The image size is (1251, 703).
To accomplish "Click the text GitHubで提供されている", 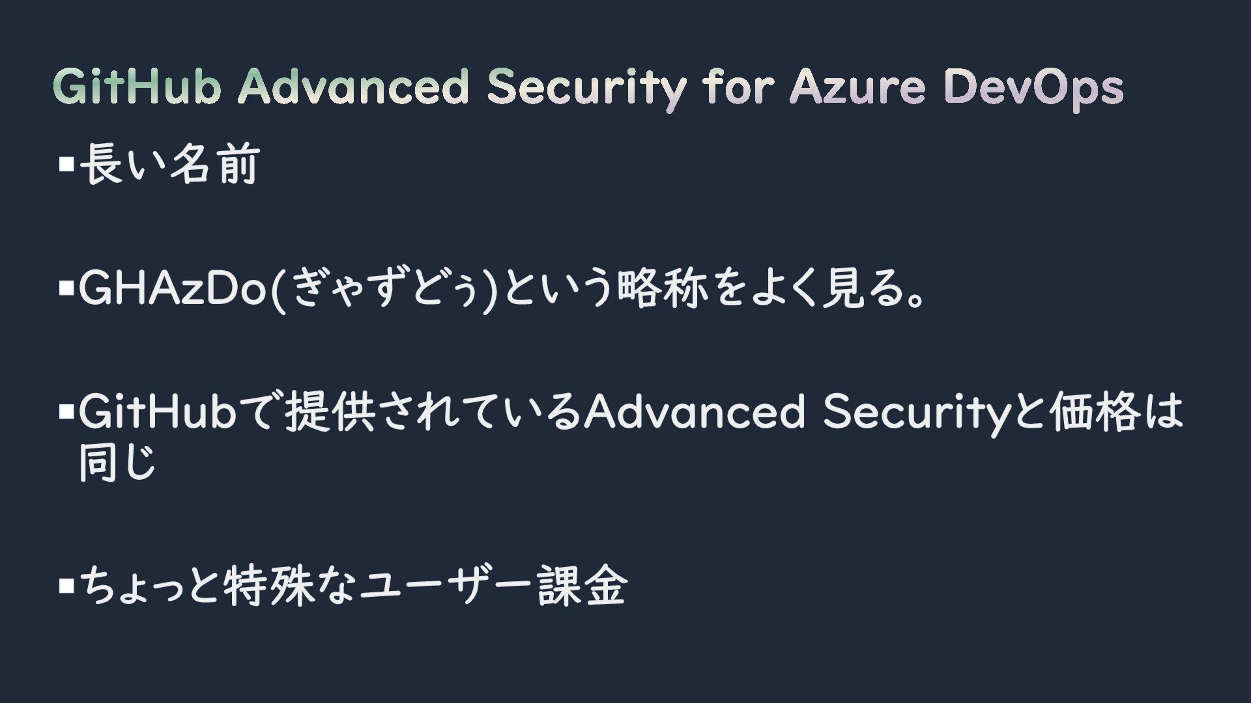I will point(330,412).
